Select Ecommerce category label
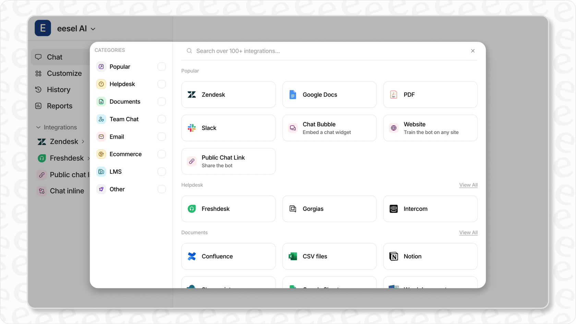The image size is (576, 324). point(125,154)
